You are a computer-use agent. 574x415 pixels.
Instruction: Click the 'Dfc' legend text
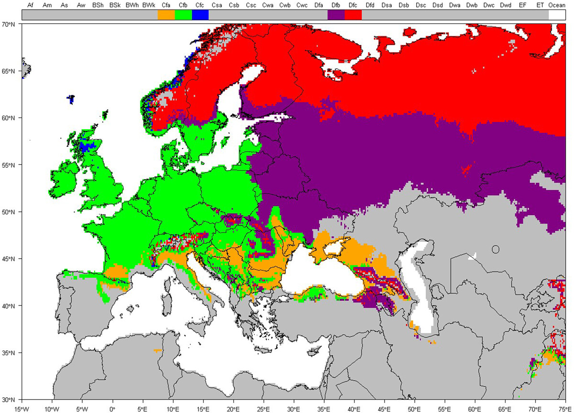[353, 5]
